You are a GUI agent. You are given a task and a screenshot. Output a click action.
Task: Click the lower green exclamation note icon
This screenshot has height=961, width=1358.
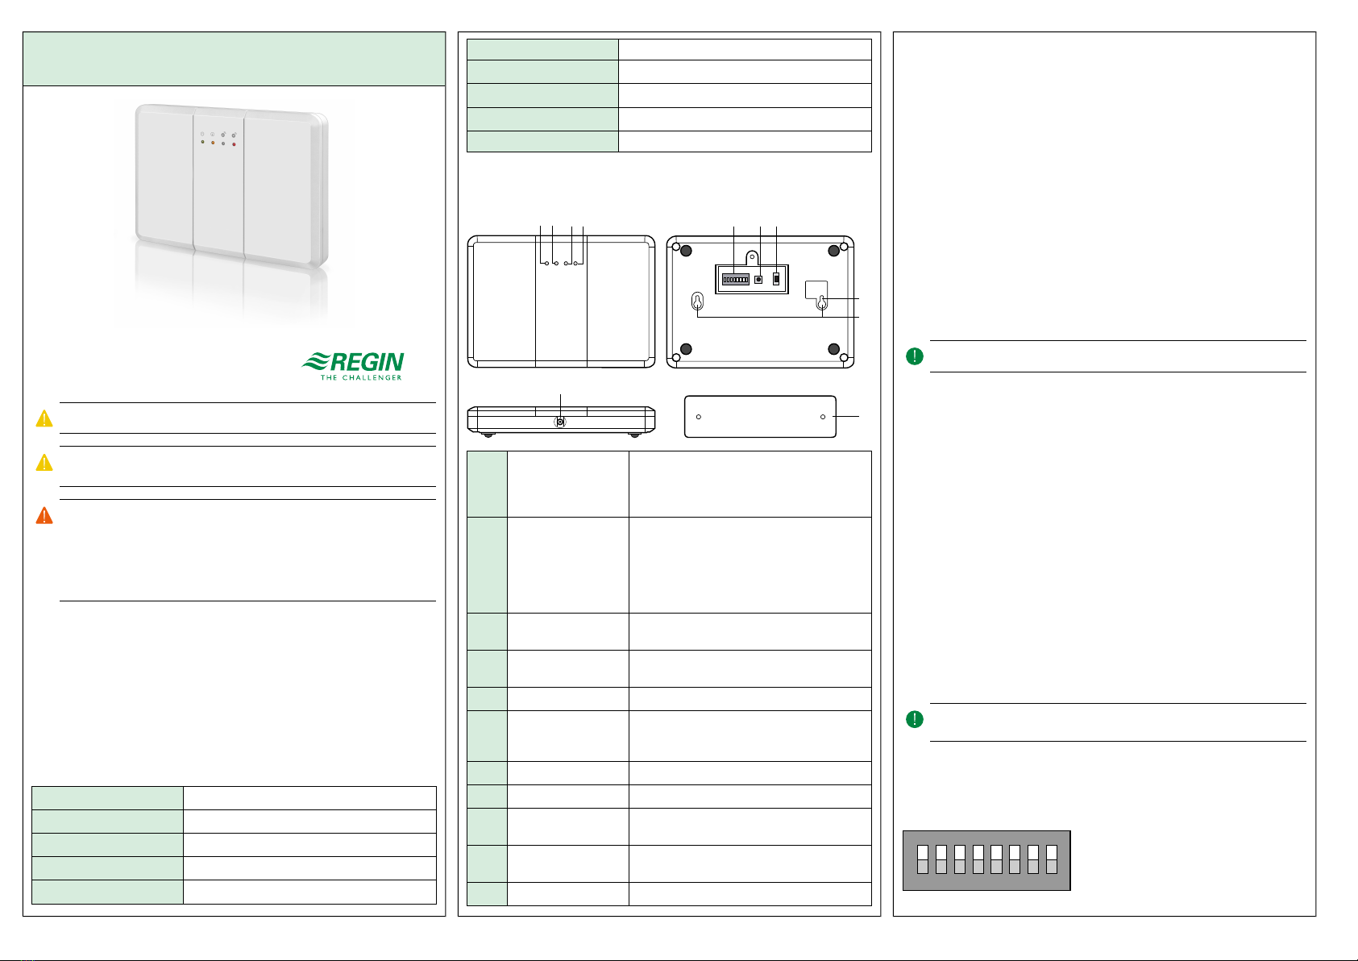click(915, 719)
